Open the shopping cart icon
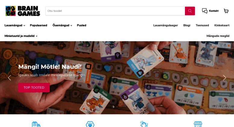Screen dimensions: 234x127 (x=226, y=11)
